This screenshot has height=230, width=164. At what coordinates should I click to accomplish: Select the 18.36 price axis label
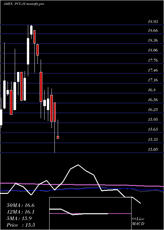[x=153, y=40]
